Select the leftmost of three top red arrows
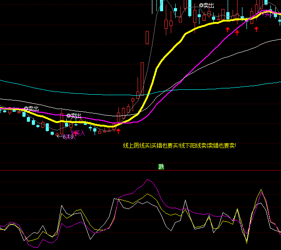The image size is (281, 250). pyautogui.click(x=227, y=30)
